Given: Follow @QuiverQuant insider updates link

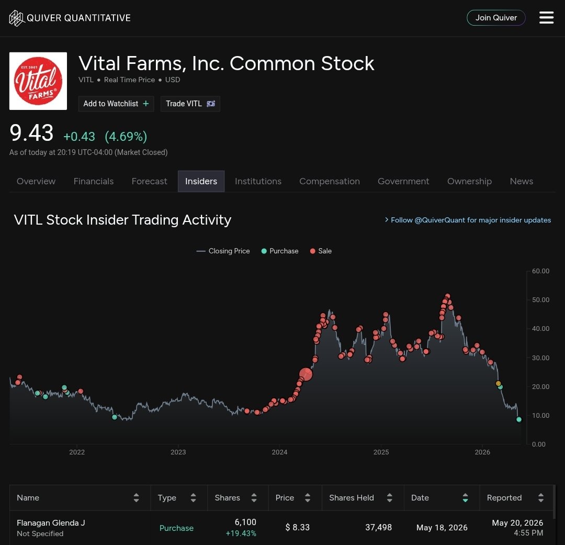Looking at the screenshot, I should click(x=468, y=220).
